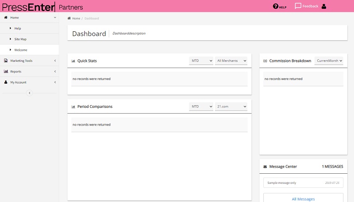Collapse the sidebar with the circular arrow
Screen dimensions: 354x202
[x=29, y=93]
